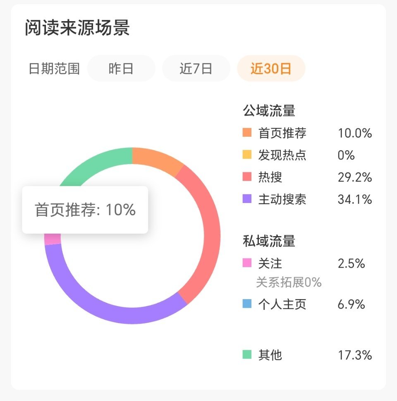
Task: Select the 近7日 date filter
Action: 196,68
